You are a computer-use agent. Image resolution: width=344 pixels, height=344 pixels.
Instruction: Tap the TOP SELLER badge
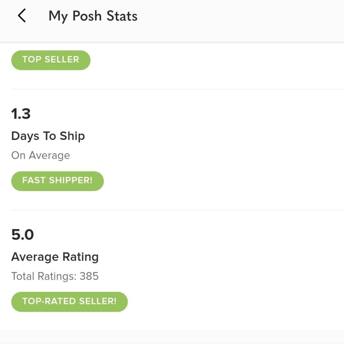pyautogui.click(x=51, y=60)
